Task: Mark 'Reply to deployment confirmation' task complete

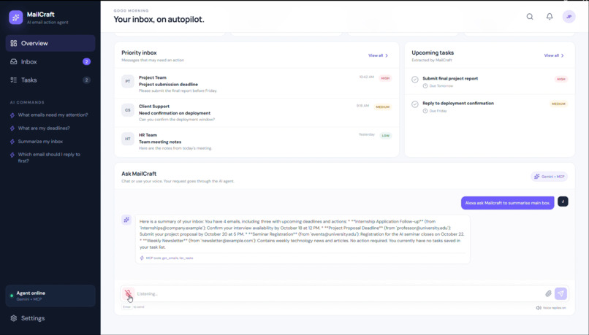Action: click(x=414, y=104)
